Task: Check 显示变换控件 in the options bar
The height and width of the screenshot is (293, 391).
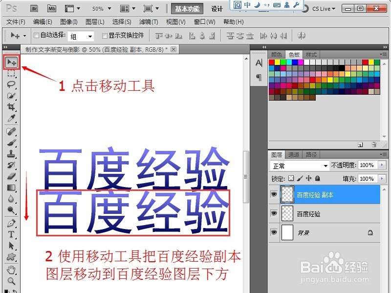Action: click(x=105, y=36)
